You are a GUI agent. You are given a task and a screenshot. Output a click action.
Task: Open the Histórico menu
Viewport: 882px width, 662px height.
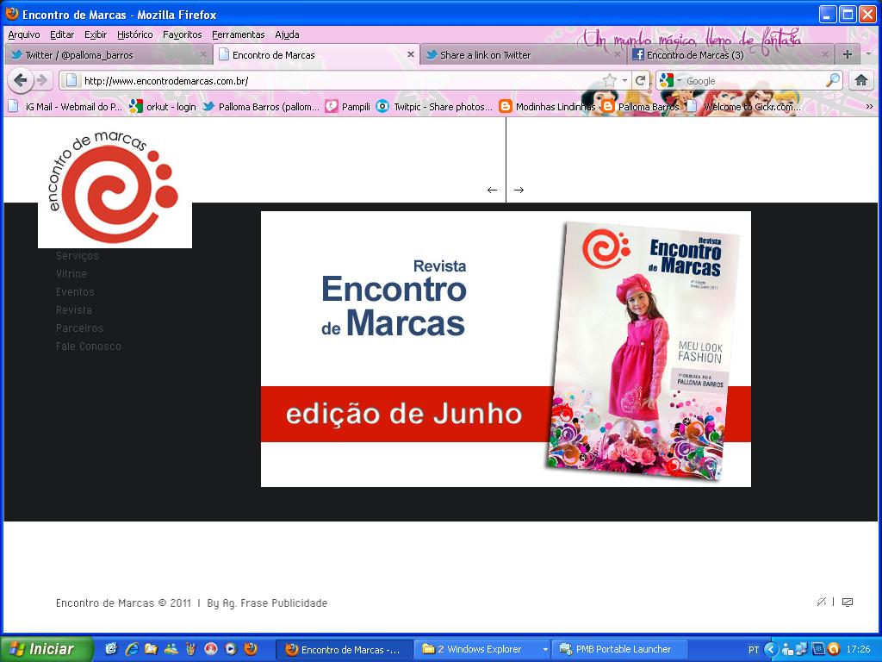point(135,34)
